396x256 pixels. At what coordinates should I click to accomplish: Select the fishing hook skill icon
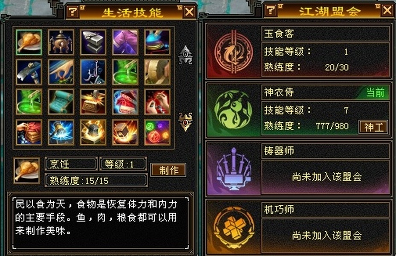93,72
